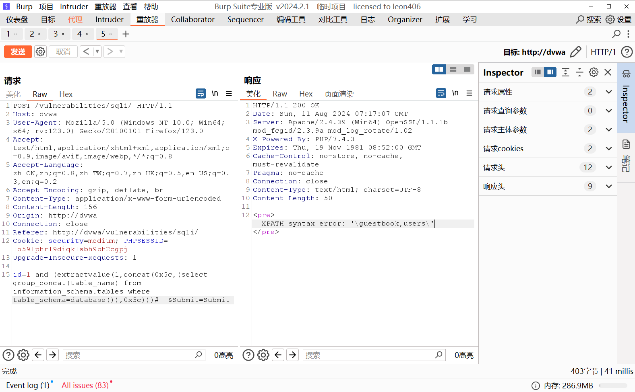Select top-bottom split layout toggle

click(x=453, y=70)
